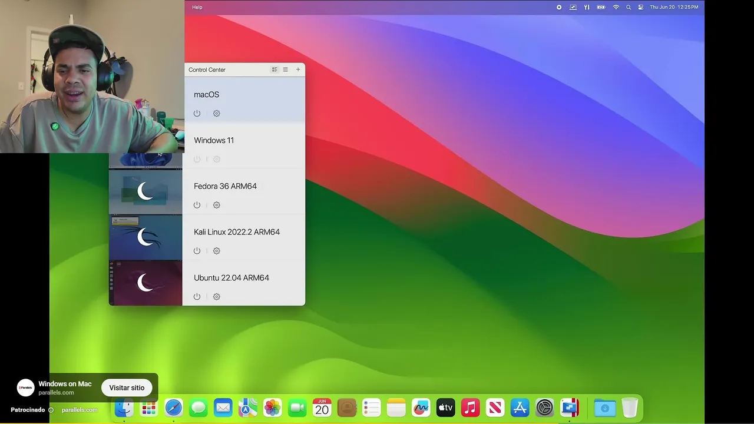Open Music from the dock
This screenshot has height=424, width=754.
tap(470, 408)
